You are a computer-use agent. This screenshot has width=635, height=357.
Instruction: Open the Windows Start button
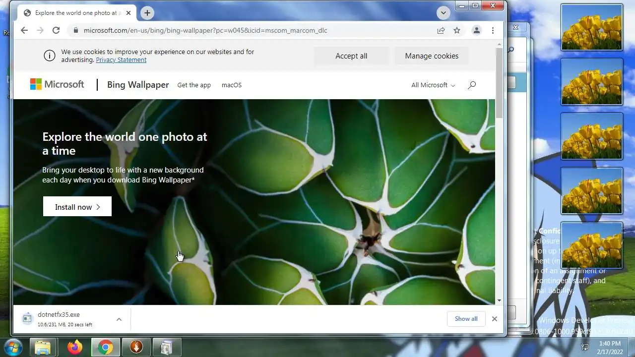tap(13, 347)
